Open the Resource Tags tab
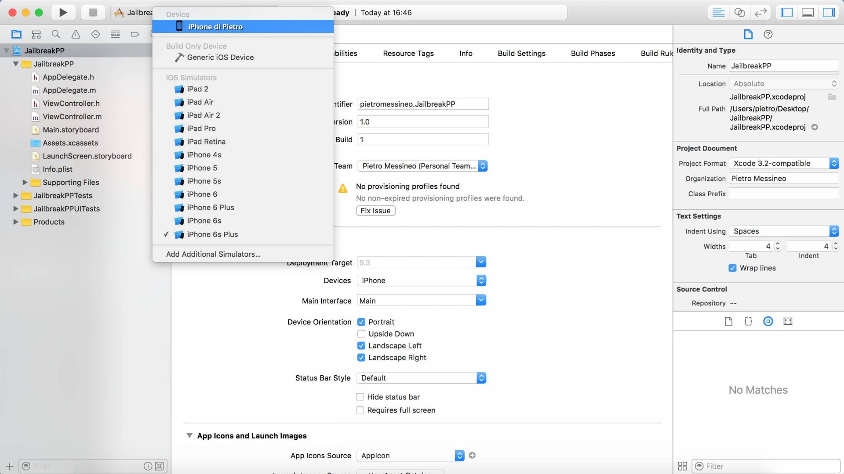844x474 pixels. click(408, 54)
